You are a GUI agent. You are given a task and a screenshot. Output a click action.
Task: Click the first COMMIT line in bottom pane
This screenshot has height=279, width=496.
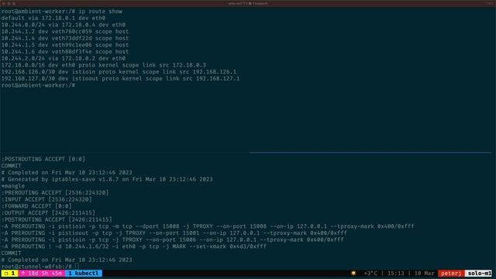coord(11,166)
